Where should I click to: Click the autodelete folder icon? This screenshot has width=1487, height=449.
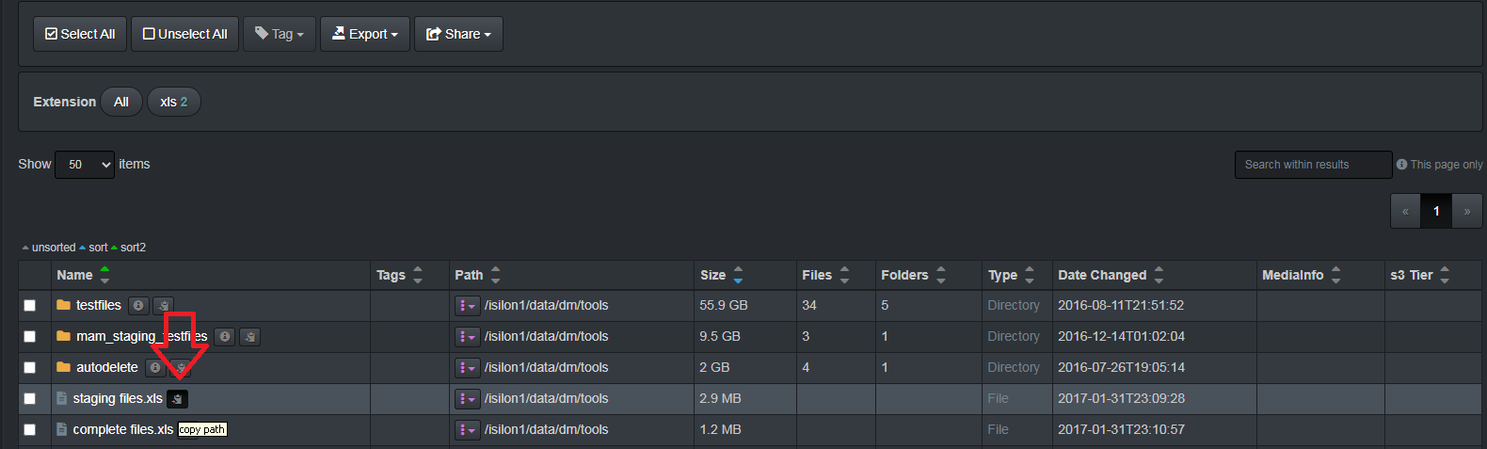click(63, 367)
